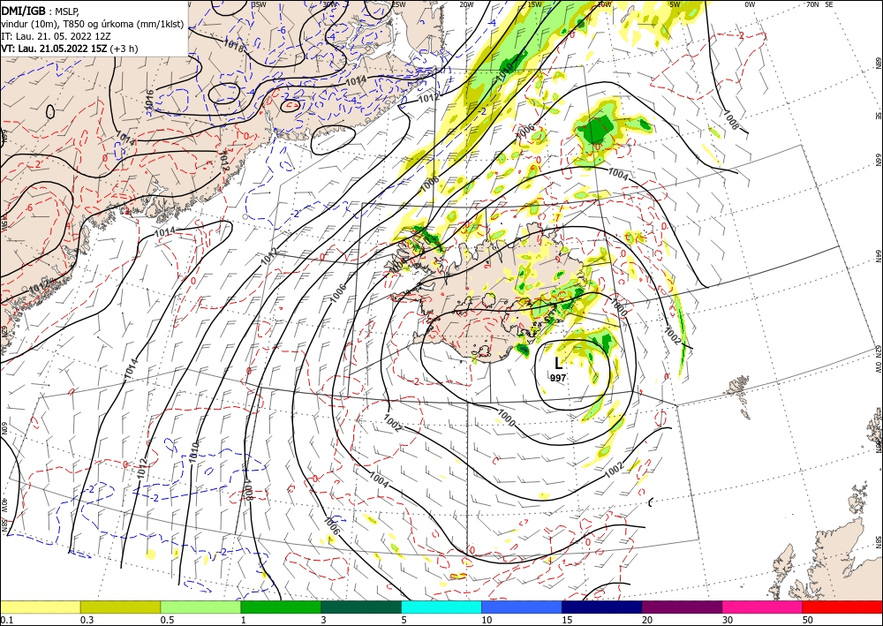
Task: Click the '997' pressure value label
Action: [x=557, y=378]
